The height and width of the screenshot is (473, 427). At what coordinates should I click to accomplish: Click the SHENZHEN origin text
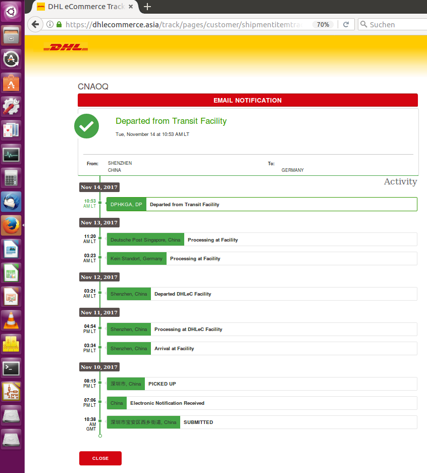coord(120,163)
